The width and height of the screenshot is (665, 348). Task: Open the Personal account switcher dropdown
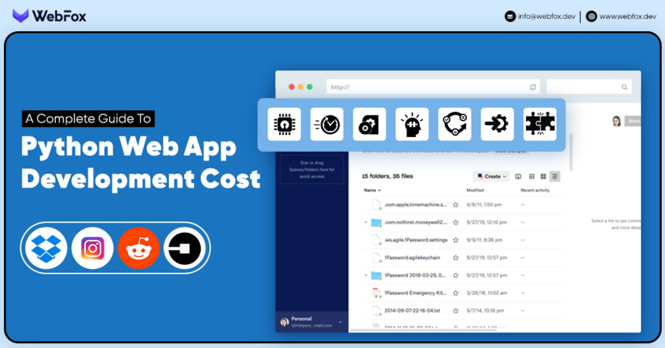(340, 322)
